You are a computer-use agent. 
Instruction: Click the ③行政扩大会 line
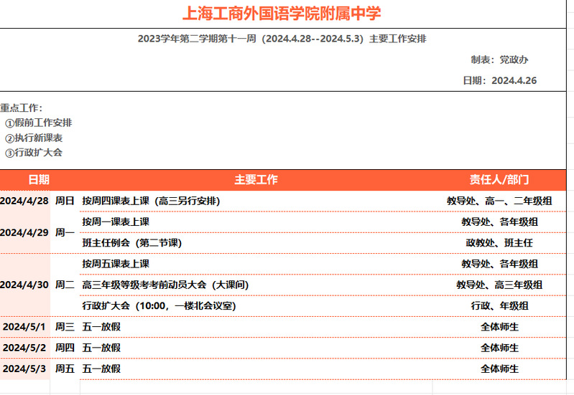tap(34, 153)
